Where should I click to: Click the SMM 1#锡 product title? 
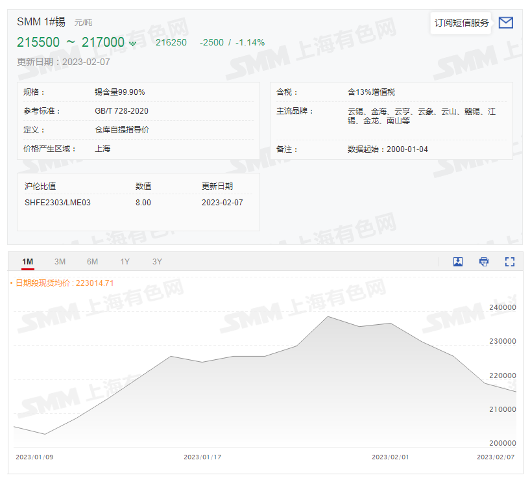41,21
